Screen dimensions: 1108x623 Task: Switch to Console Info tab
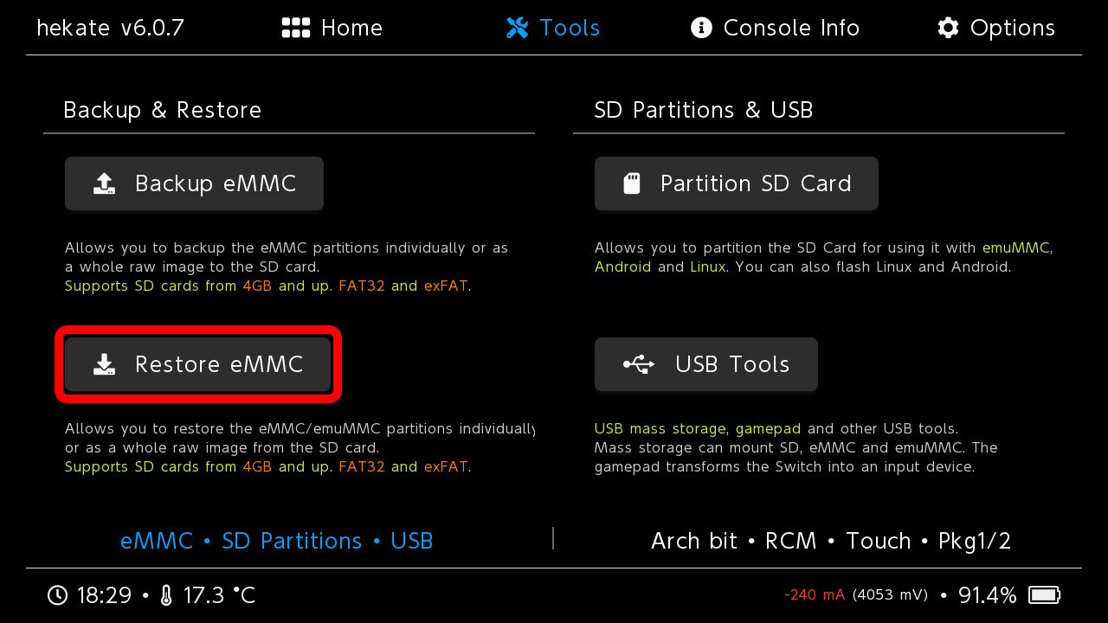pos(775,28)
